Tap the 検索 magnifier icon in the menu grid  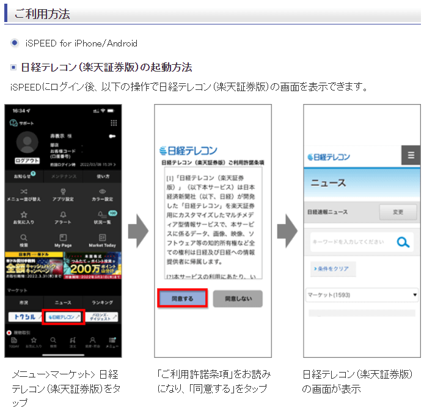click(24, 237)
